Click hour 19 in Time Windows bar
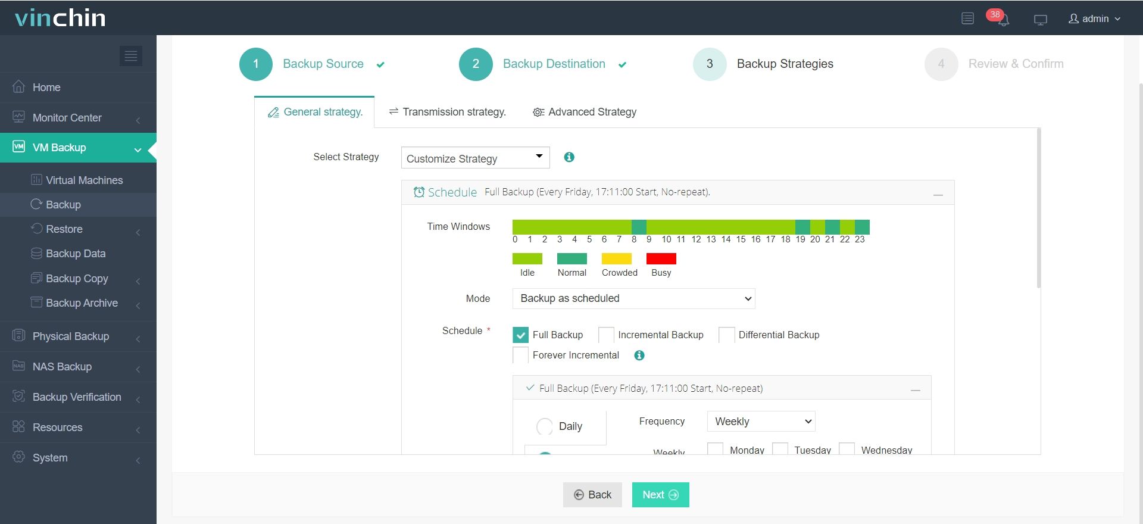This screenshot has width=1143, height=524. (802, 227)
